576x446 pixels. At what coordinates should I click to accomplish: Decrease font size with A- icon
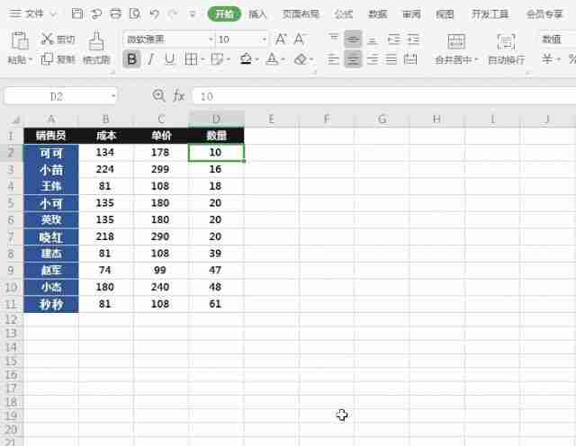(x=300, y=39)
